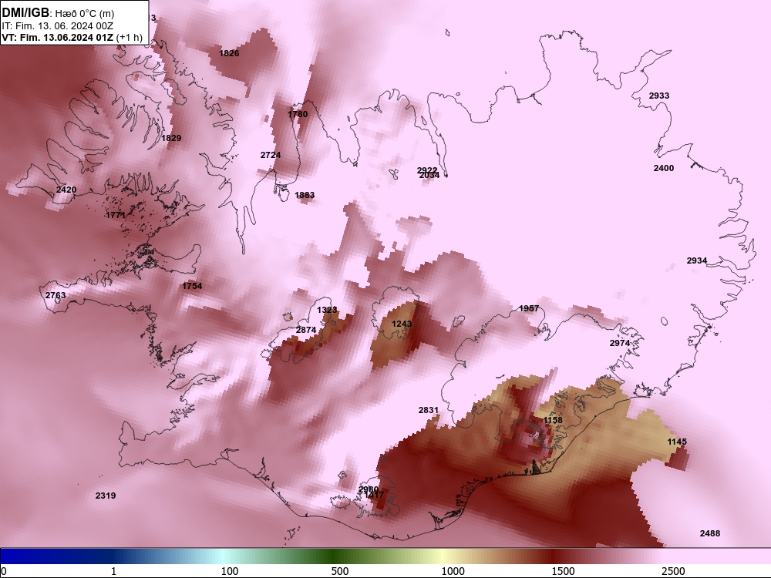Screen dimensions: 771x578
Task: Select the 1000 label on color scale
Action: click(453, 571)
